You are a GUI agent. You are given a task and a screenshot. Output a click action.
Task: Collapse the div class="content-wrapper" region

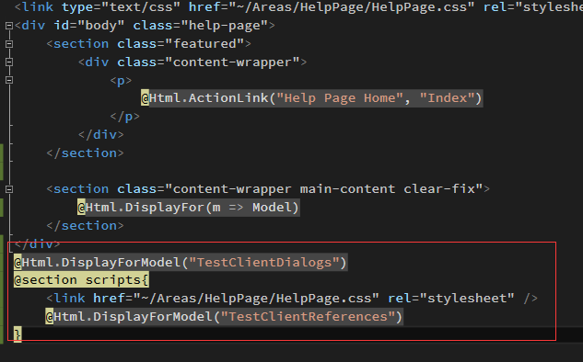(9, 62)
